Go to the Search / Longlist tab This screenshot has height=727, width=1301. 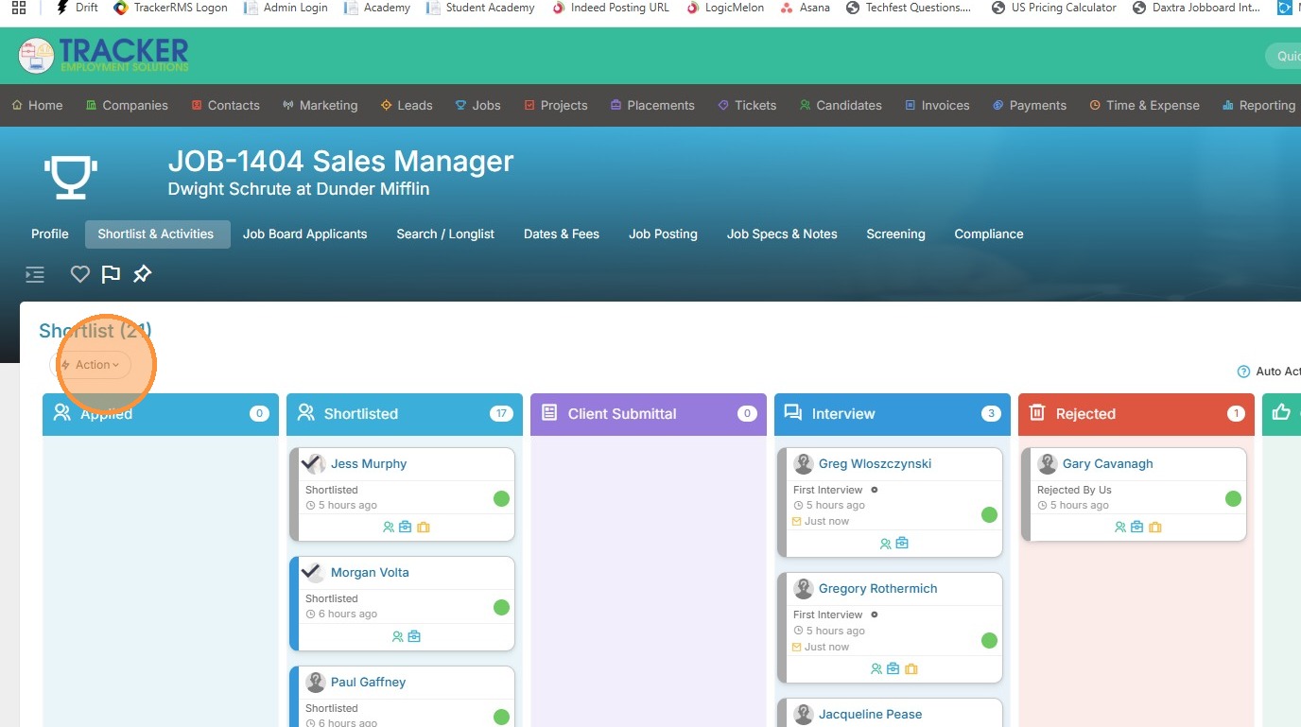[445, 234]
